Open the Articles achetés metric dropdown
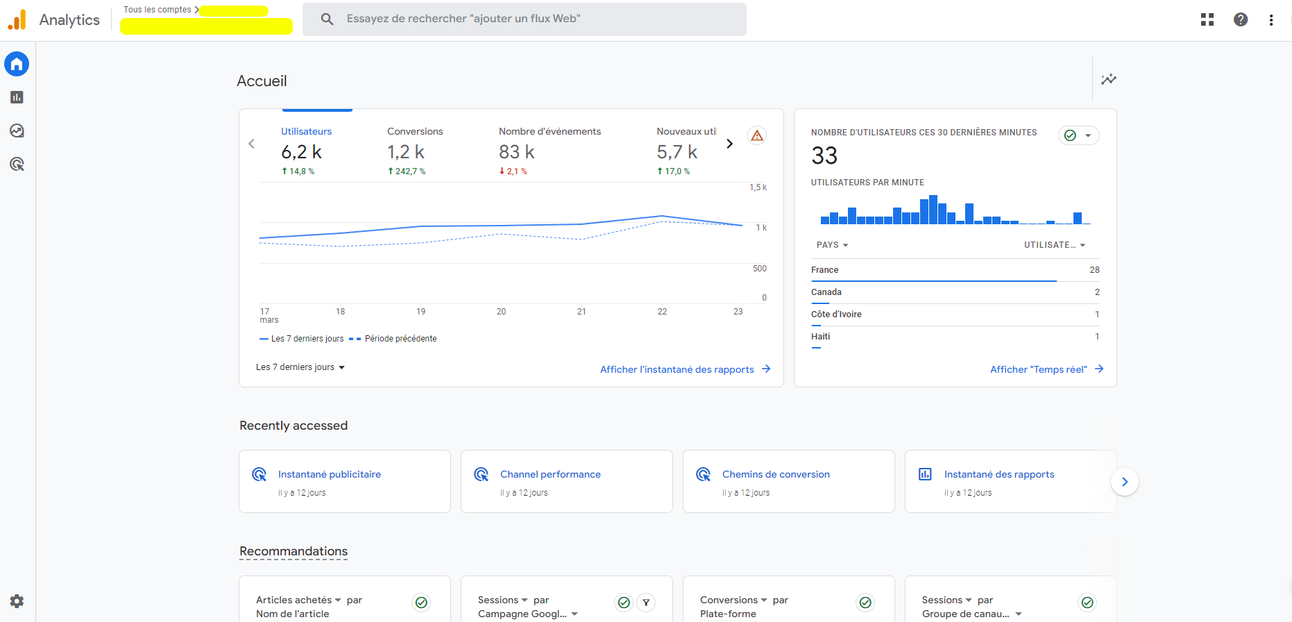The image size is (1292, 622). (298, 600)
